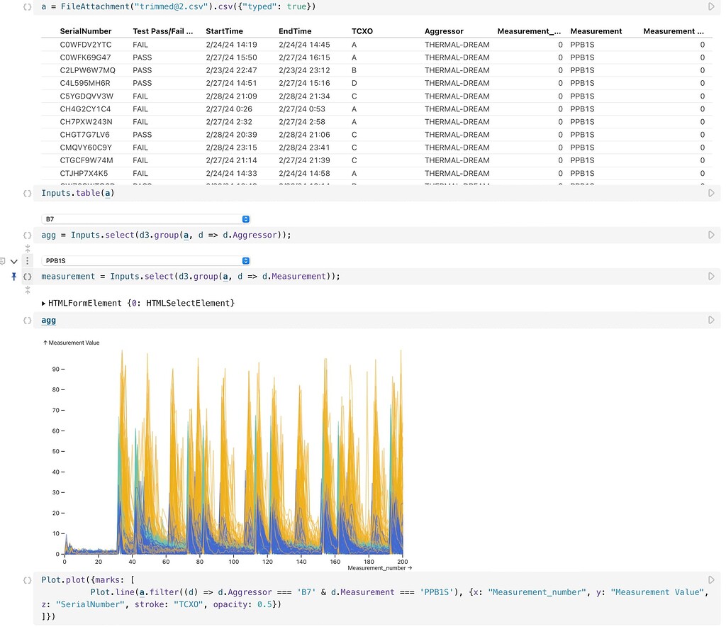The width and height of the screenshot is (726, 627).
Task: Open the PPB1S measurement dropdown
Action: 146,261
